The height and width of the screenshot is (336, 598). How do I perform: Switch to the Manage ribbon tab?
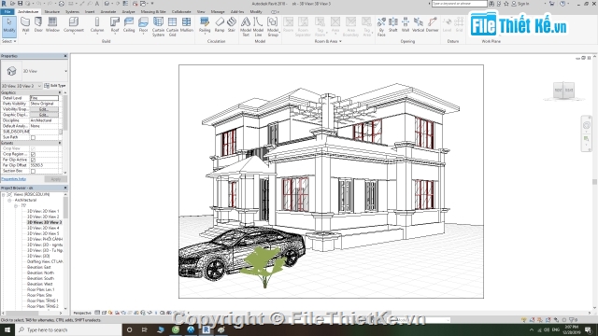pos(218,12)
